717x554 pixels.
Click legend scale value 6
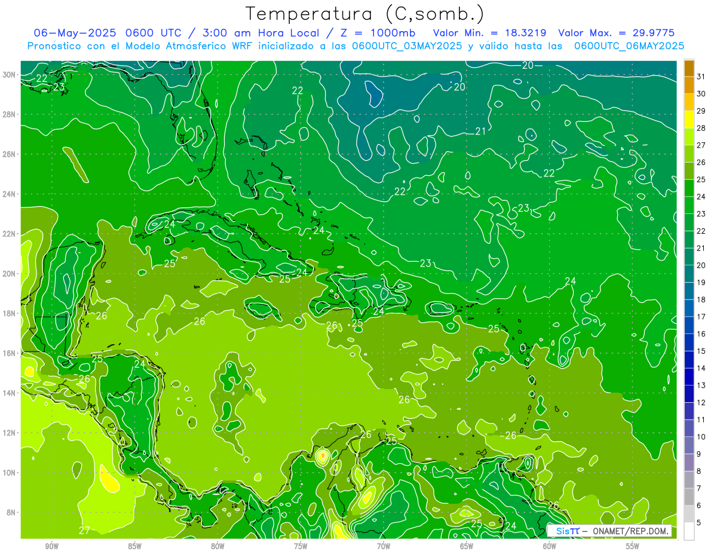(699, 506)
